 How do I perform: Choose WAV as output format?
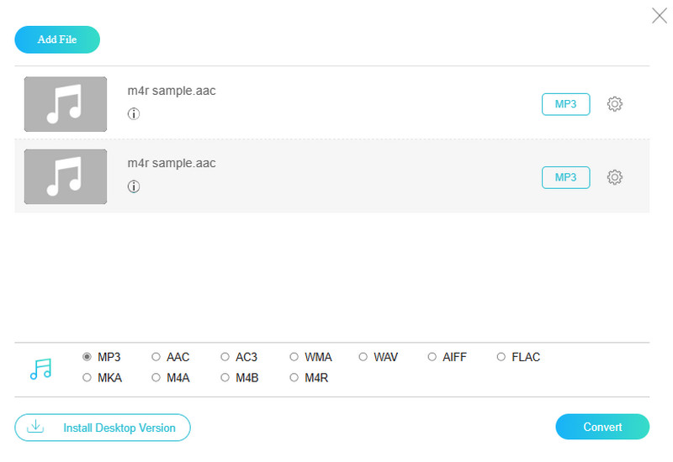pyautogui.click(x=363, y=357)
